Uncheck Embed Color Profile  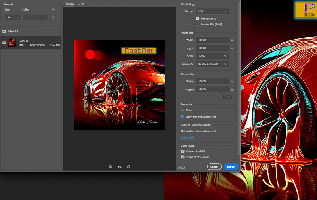(183, 157)
